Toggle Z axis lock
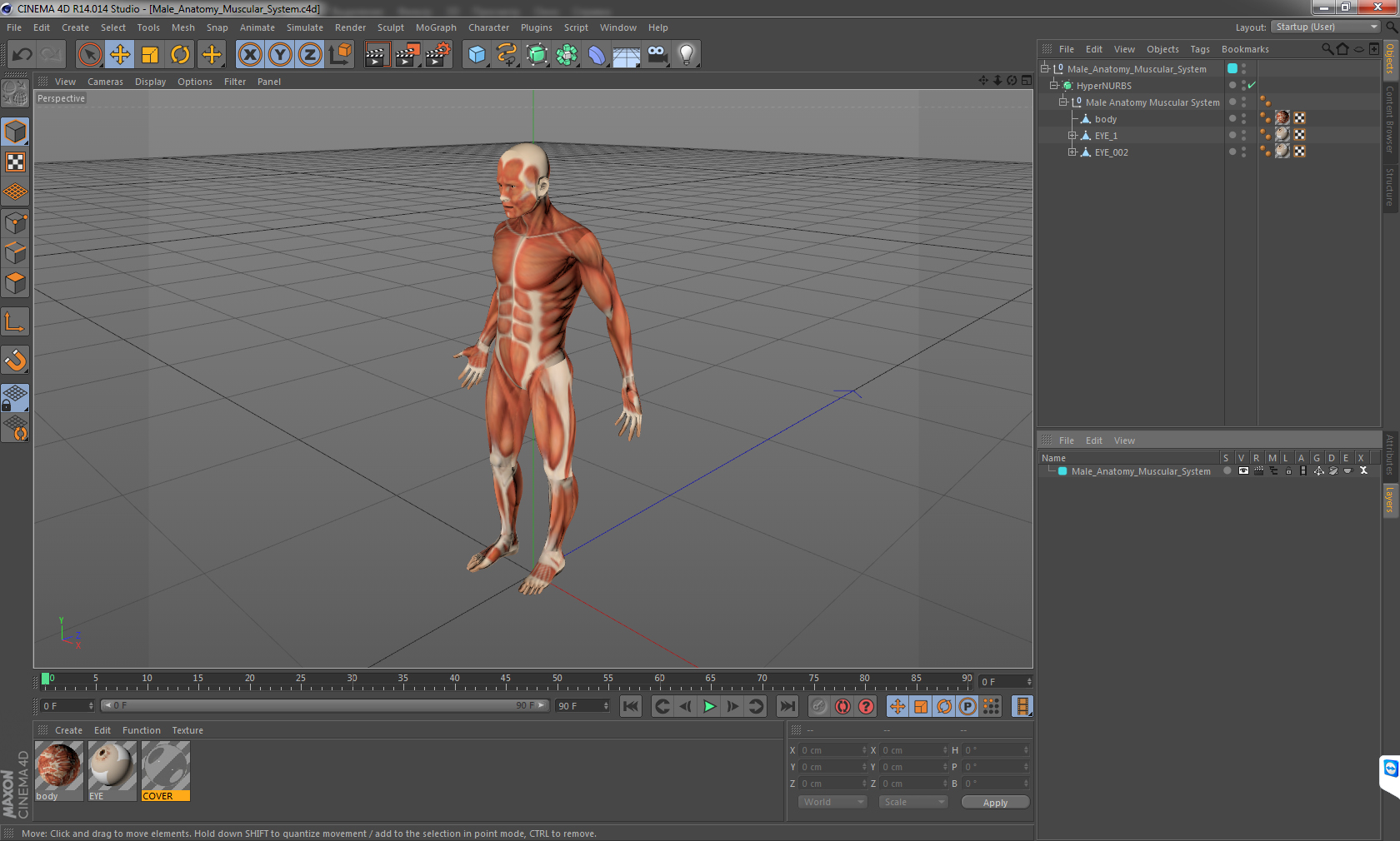Viewport: 1400px width, 841px height. click(x=310, y=55)
